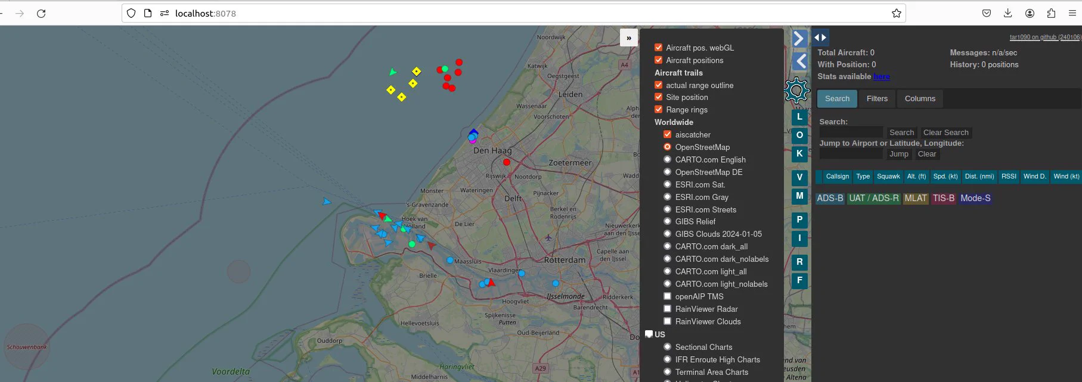The width and height of the screenshot is (1082, 382).
Task: Click the right-chevron sidebar button
Action: click(799, 39)
